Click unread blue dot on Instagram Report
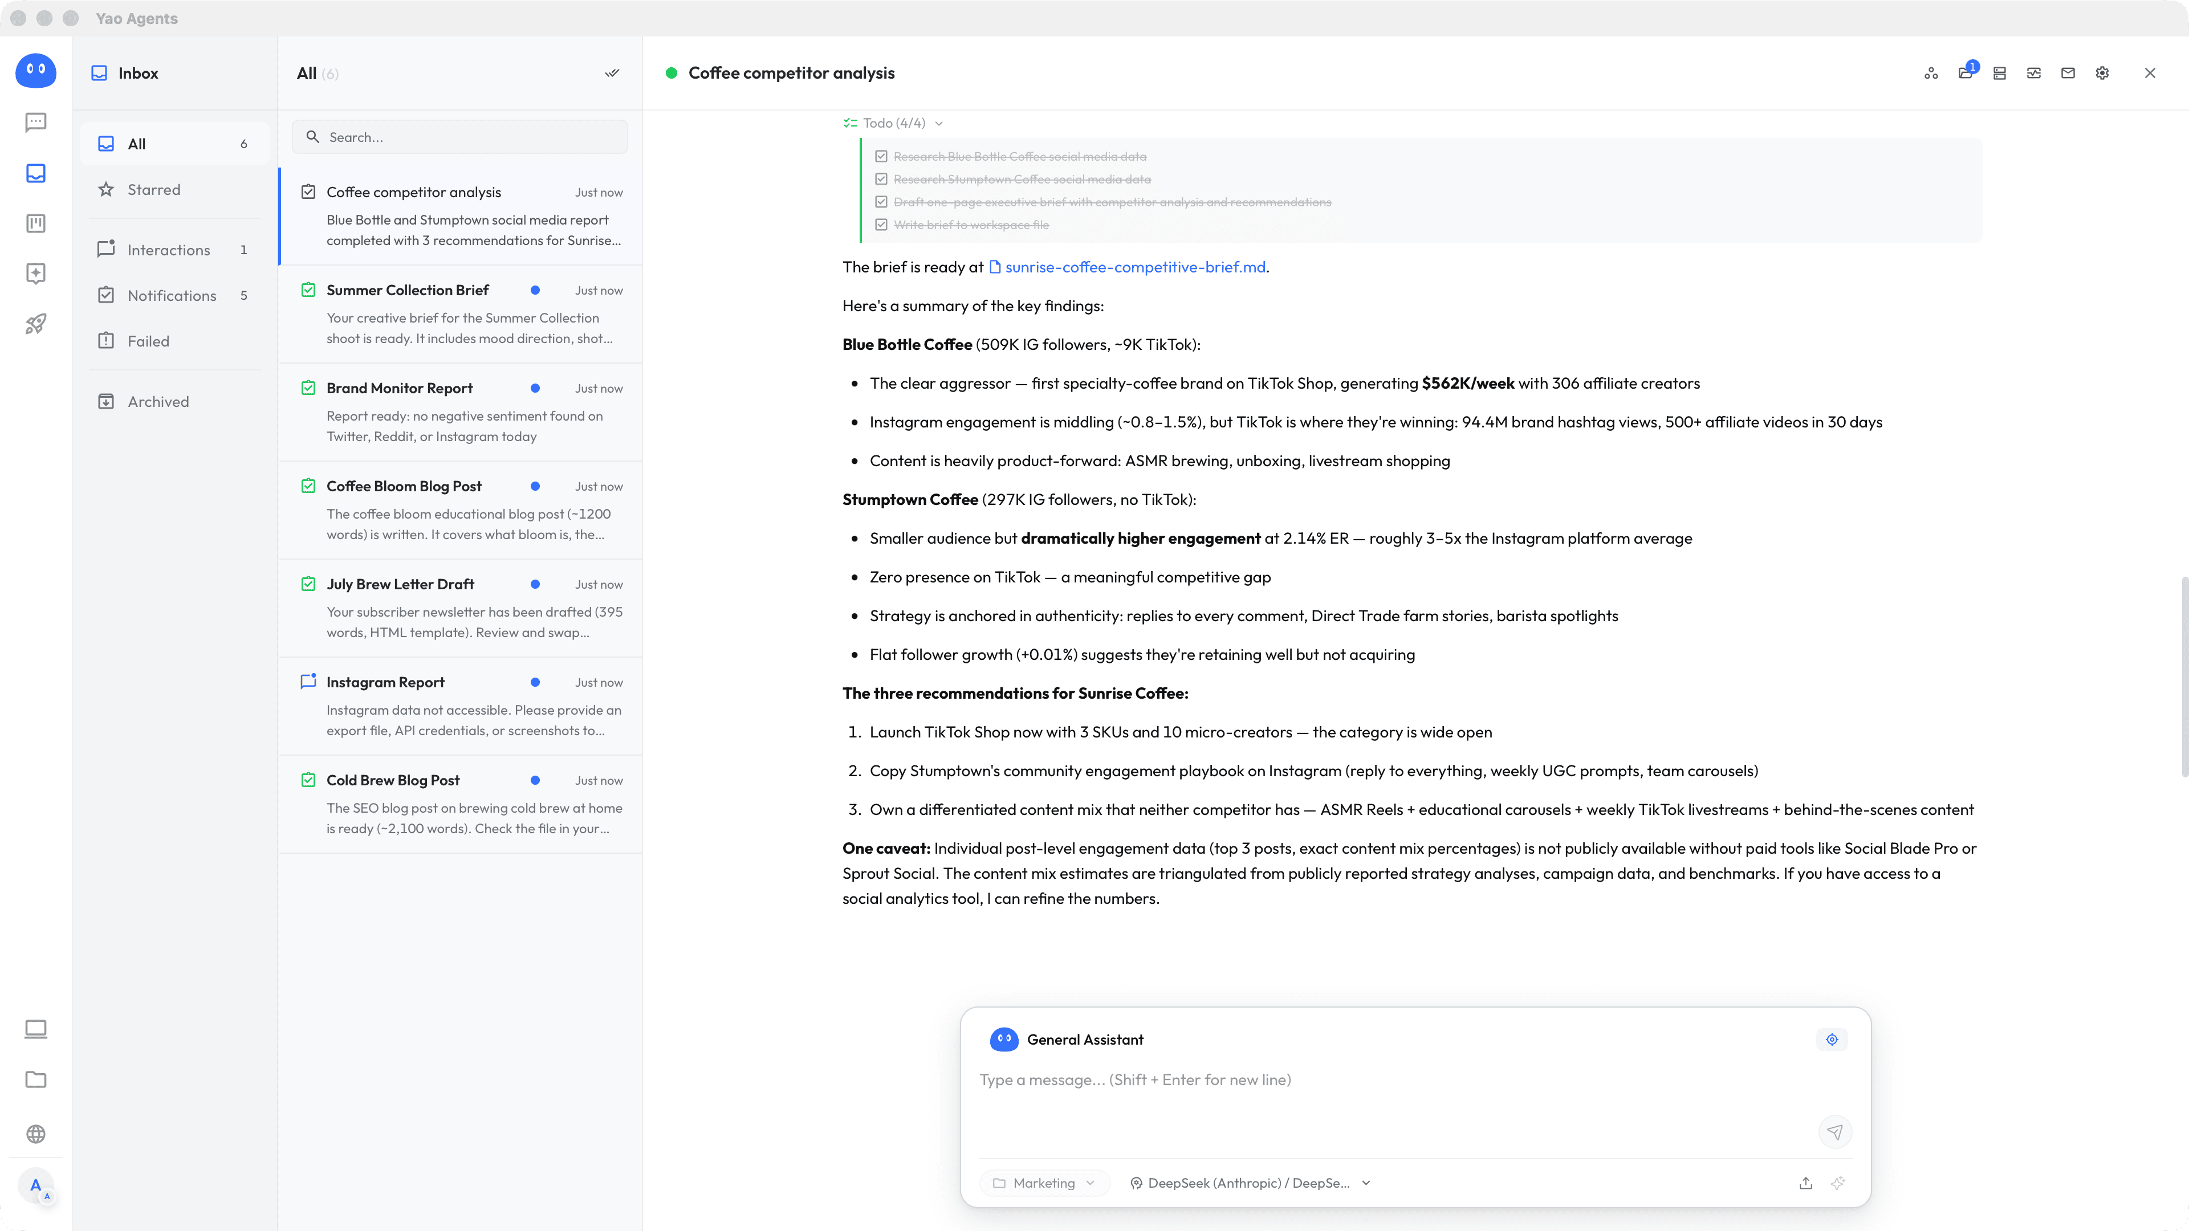This screenshot has height=1231, width=2189. click(x=535, y=682)
